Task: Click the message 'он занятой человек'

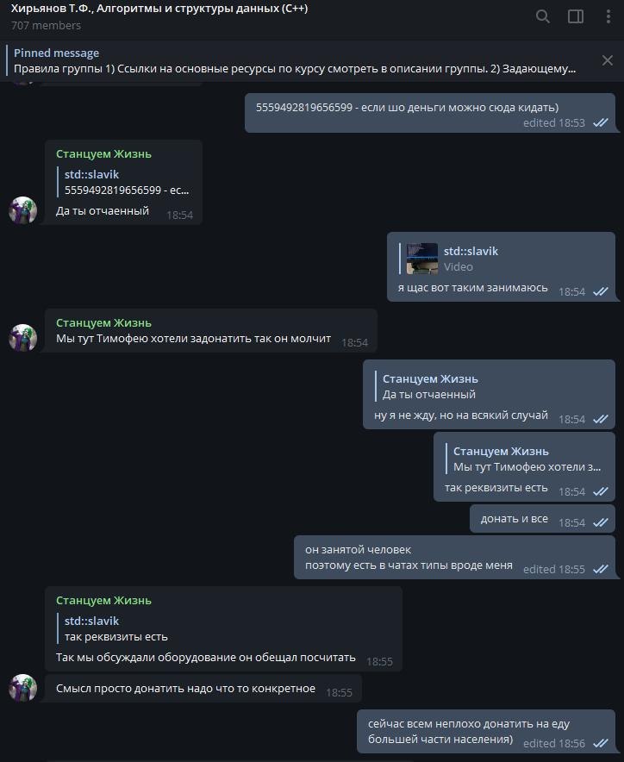Action: click(454, 558)
